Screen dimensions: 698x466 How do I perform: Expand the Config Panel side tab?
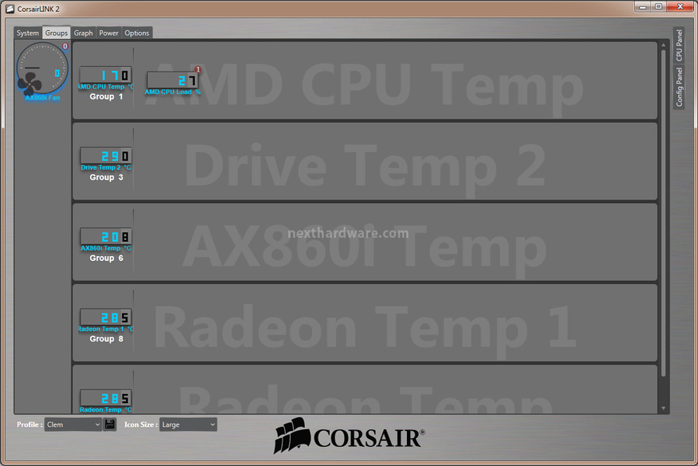point(679,87)
